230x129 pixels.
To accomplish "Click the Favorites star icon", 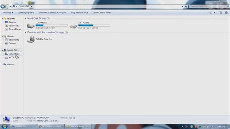I will (5, 19).
